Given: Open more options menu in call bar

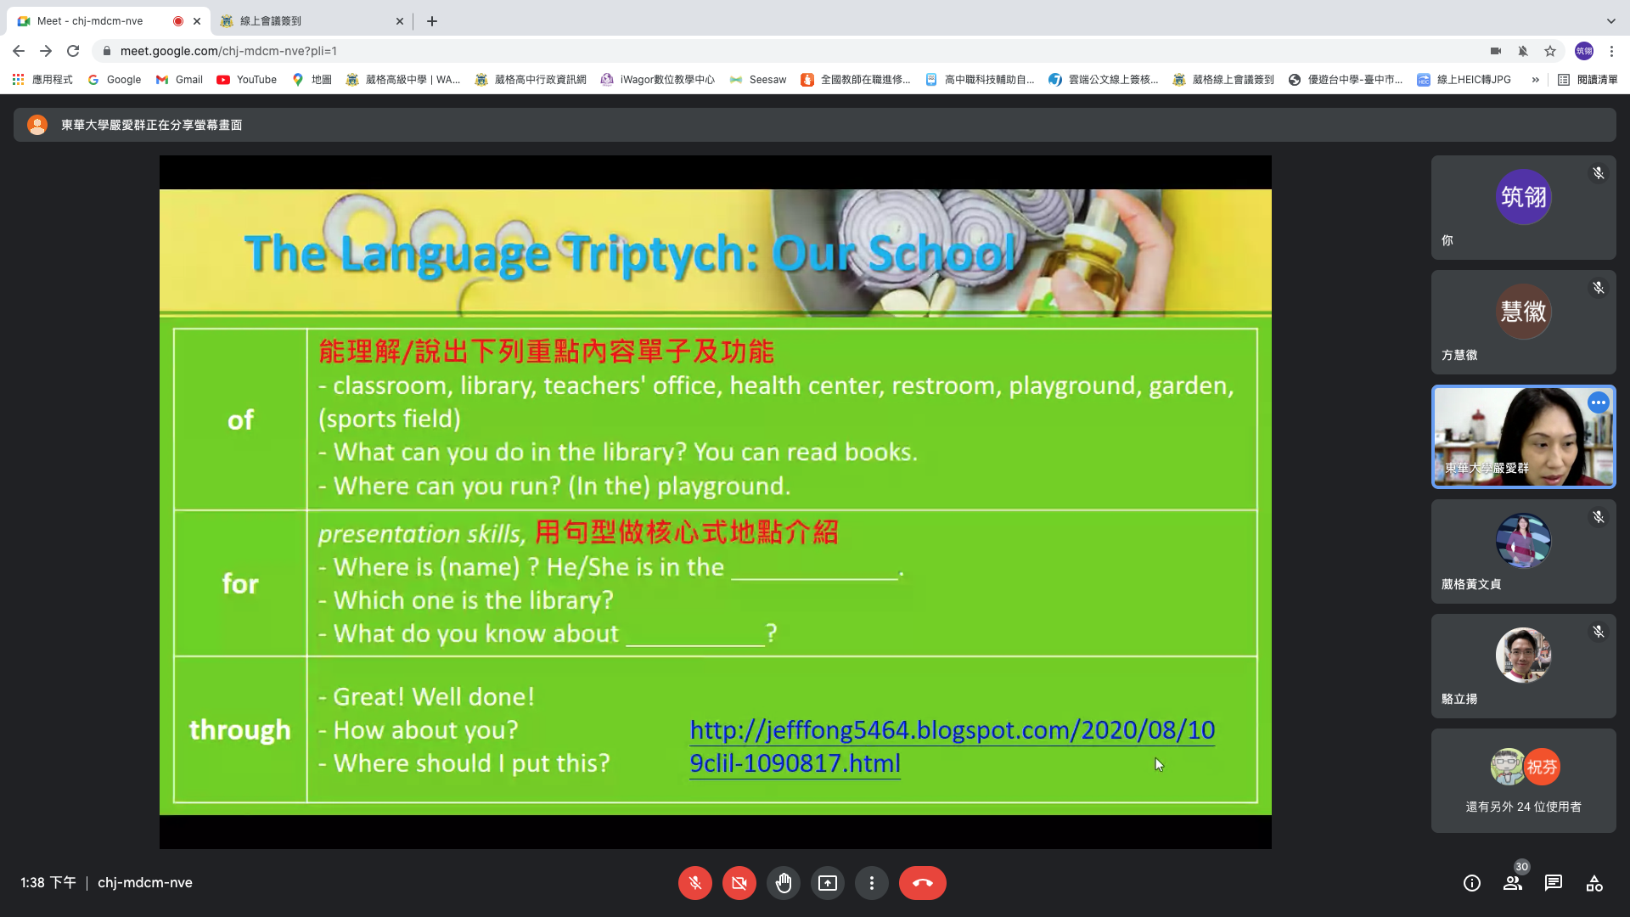Looking at the screenshot, I should (x=871, y=883).
